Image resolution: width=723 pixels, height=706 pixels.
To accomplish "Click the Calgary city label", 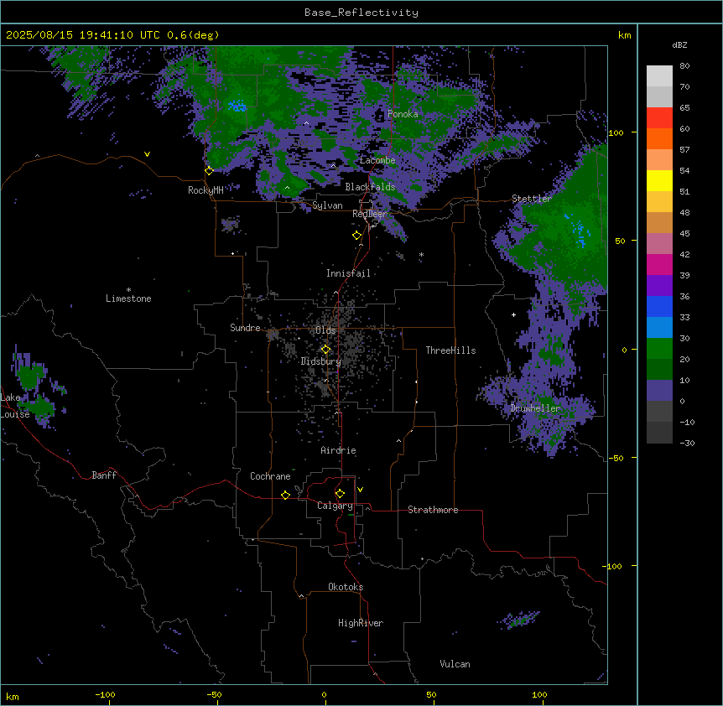I will pos(335,506).
